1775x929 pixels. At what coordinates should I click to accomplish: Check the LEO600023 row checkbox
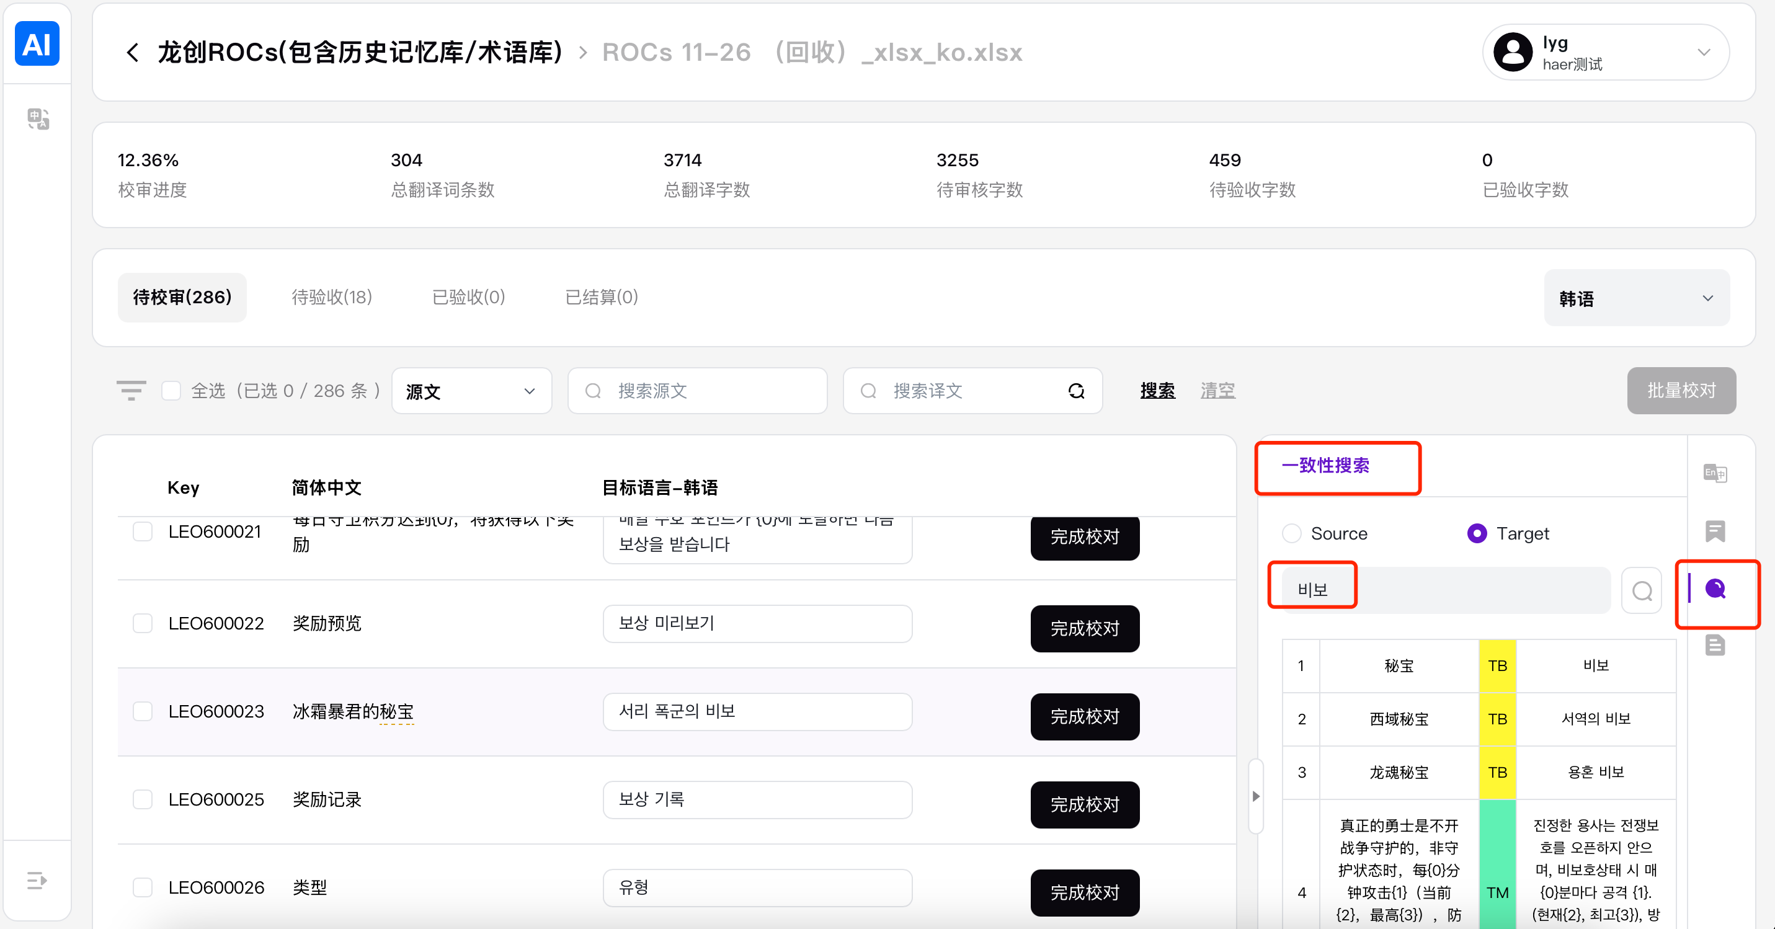pos(143,711)
